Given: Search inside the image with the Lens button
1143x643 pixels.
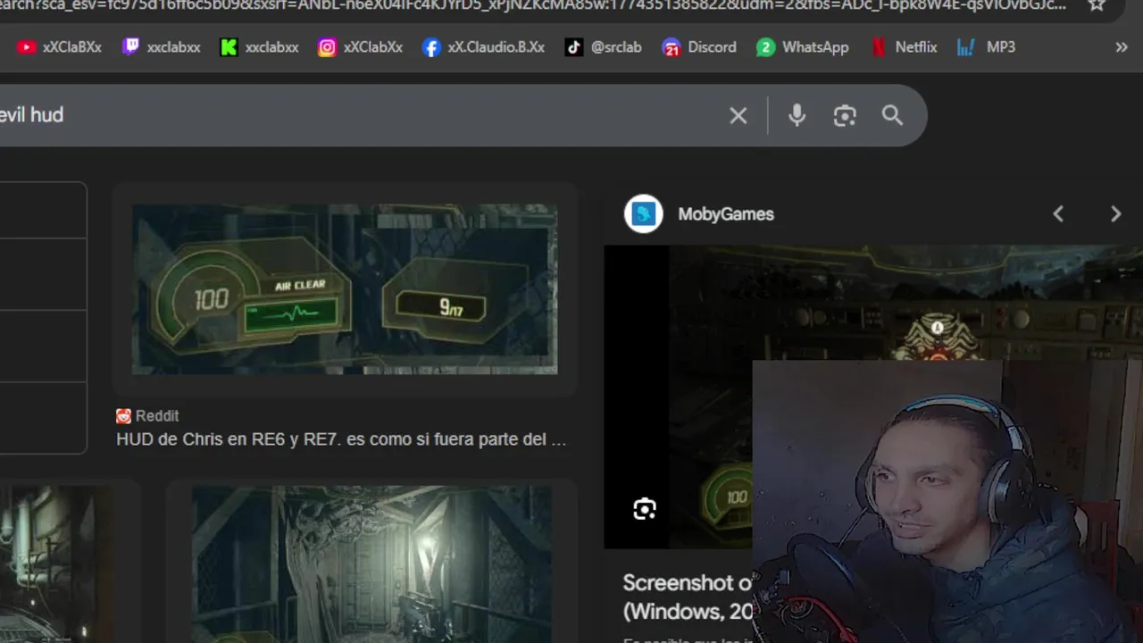Looking at the screenshot, I should coord(645,509).
